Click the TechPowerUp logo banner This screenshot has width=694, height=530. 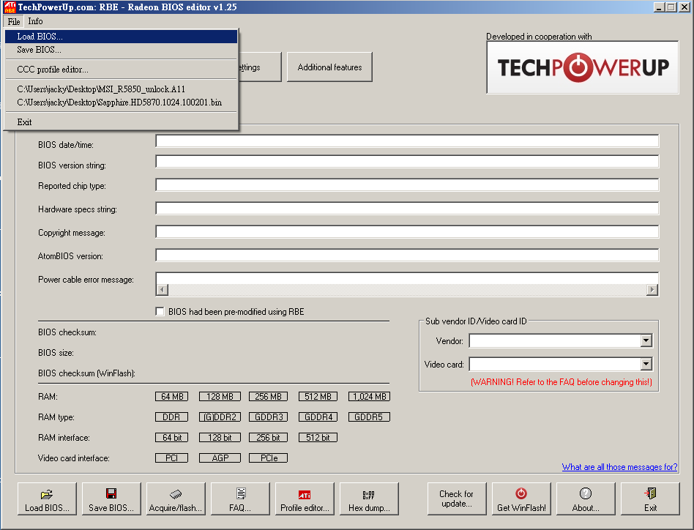pyautogui.click(x=583, y=67)
